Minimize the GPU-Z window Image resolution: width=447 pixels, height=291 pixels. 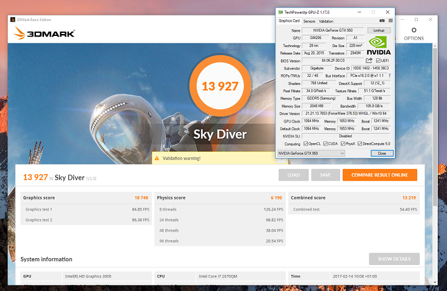click(x=359, y=12)
